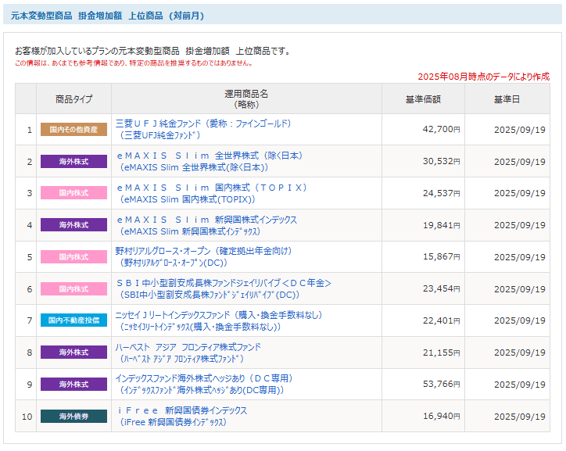Screen dimensions: 566x451
Task: Open the SBI中小型割安成長株ファンド ジェイリバイブ link
Action: click(224, 283)
